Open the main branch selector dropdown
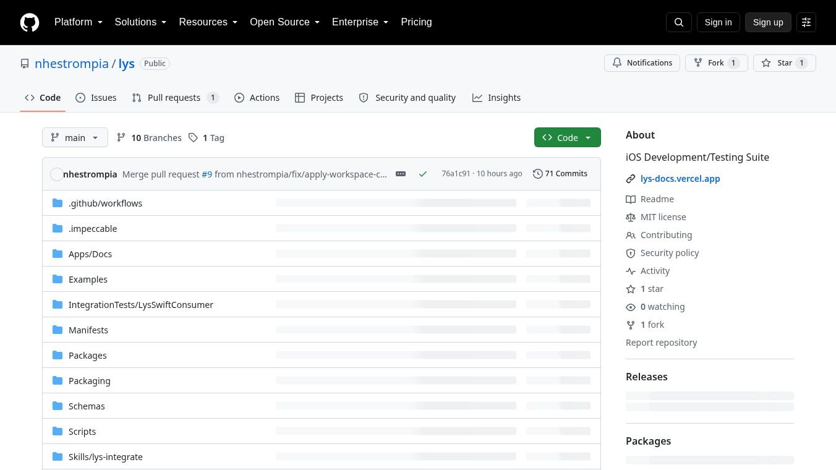 tap(75, 137)
